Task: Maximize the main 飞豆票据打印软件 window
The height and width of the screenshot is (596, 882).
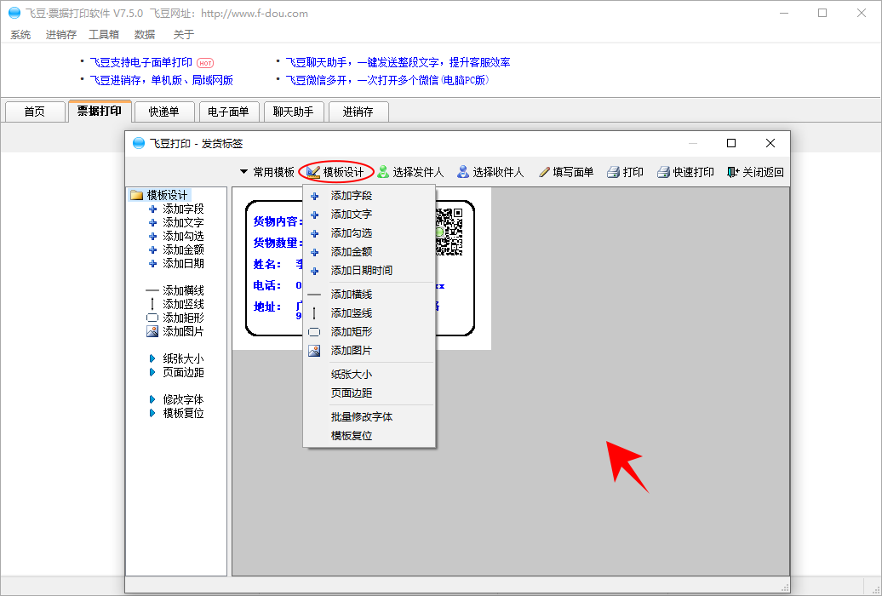Action: pyautogui.click(x=822, y=13)
